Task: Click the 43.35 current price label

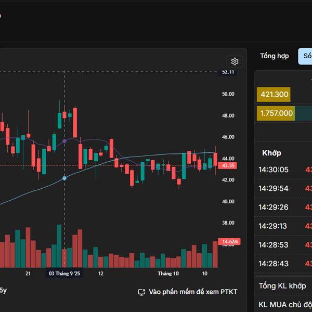Action: 228,165
